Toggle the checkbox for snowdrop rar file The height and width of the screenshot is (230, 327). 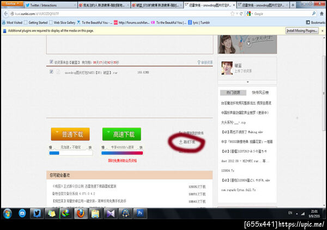tap(51, 72)
